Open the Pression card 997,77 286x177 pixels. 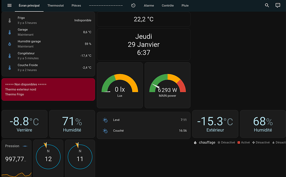point(17,158)
